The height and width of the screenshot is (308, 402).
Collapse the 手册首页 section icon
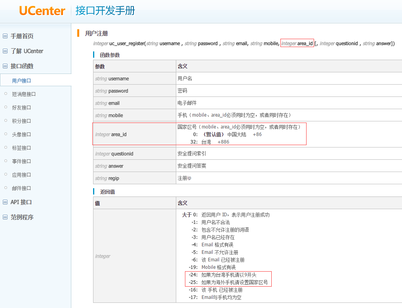[x=5, y=36]
